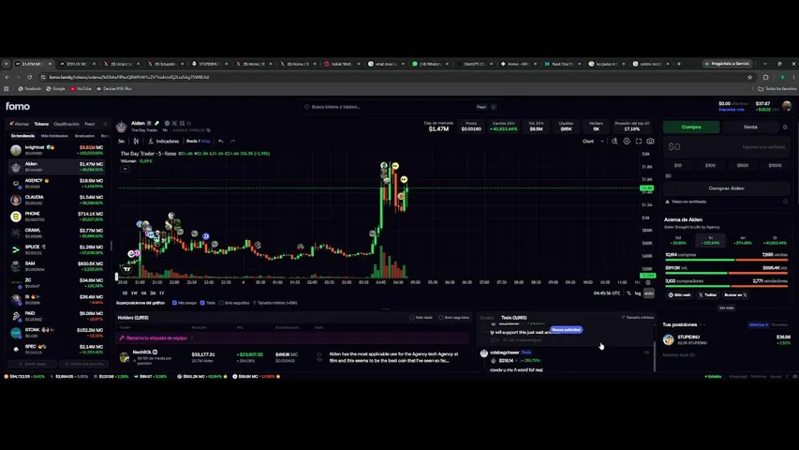Image resolution: width=799 pixels, height=450 pixels.
Task: Open the 5m timeframe dropdown
Action: point(121,142)
